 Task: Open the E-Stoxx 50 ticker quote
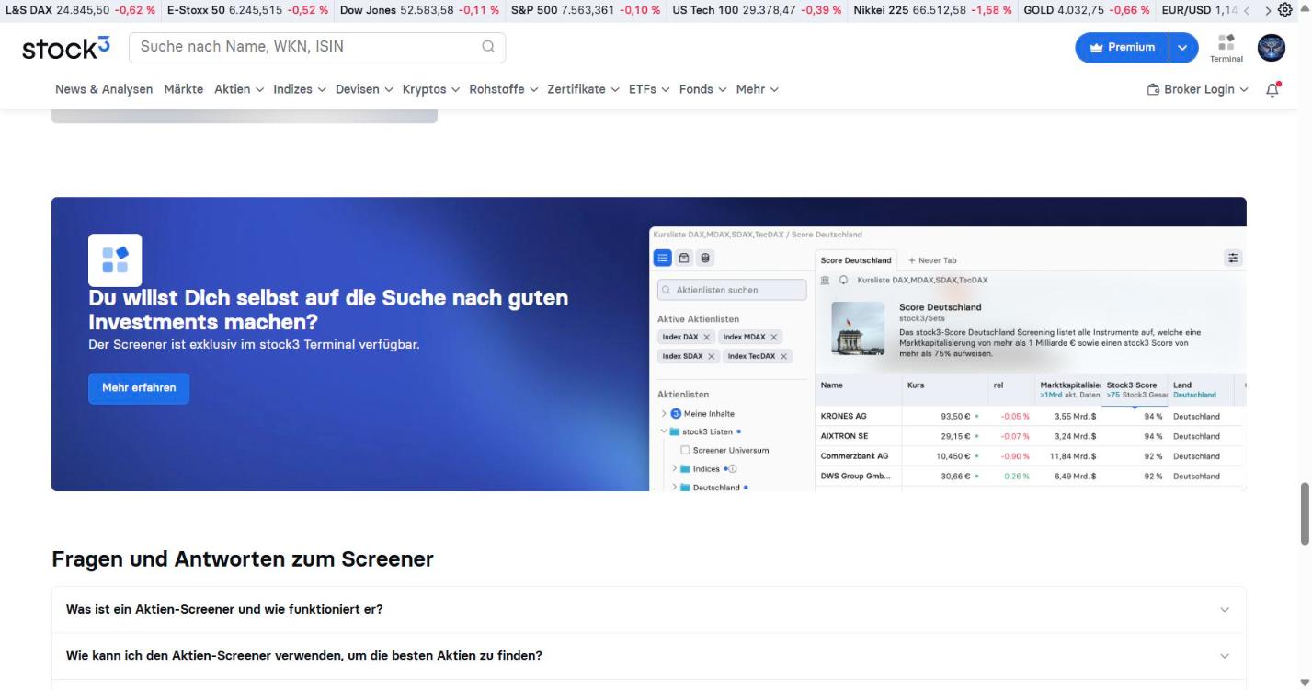point(247,10)
